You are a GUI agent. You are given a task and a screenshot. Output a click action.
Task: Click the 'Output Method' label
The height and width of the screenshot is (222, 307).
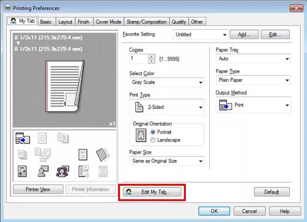pos(231,93)
